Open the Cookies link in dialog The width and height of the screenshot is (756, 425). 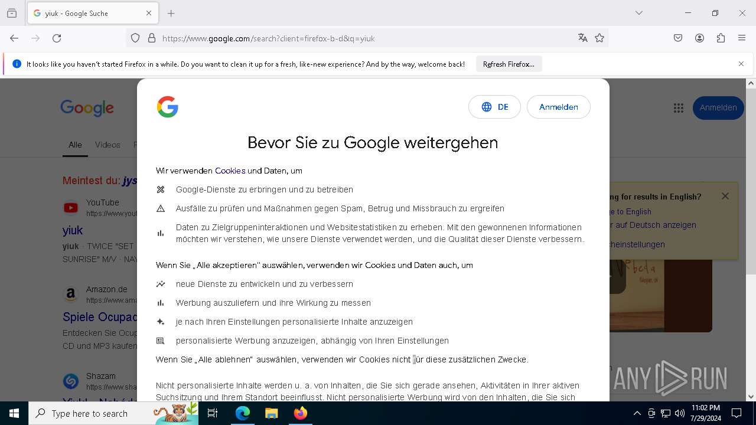(230, 171)
